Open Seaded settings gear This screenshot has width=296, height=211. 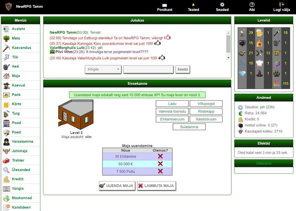(x=222, y=5)
